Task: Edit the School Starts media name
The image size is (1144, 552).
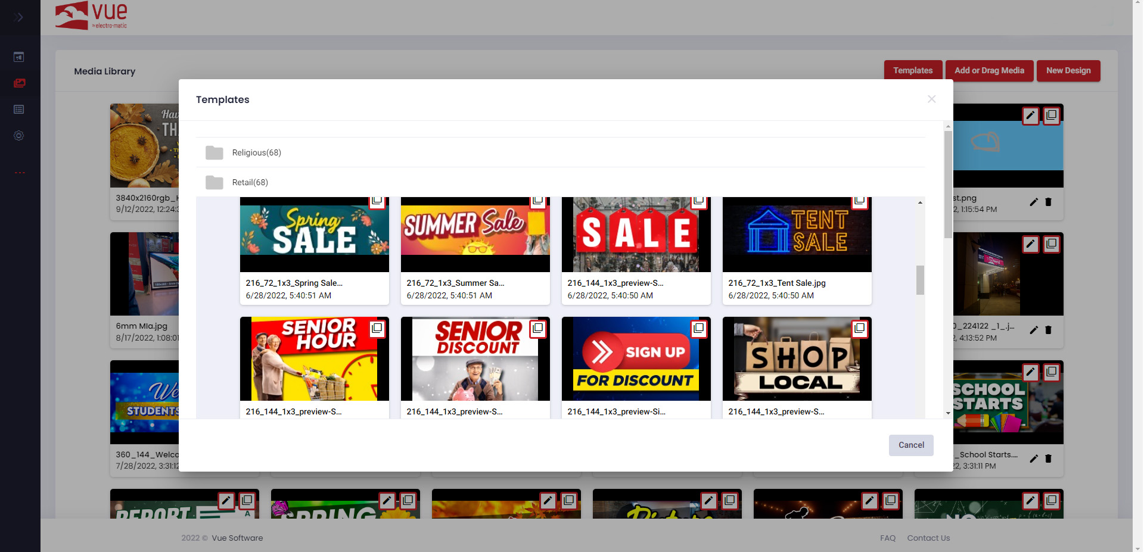Action: pyautogui.click(x=1034, y=459)
